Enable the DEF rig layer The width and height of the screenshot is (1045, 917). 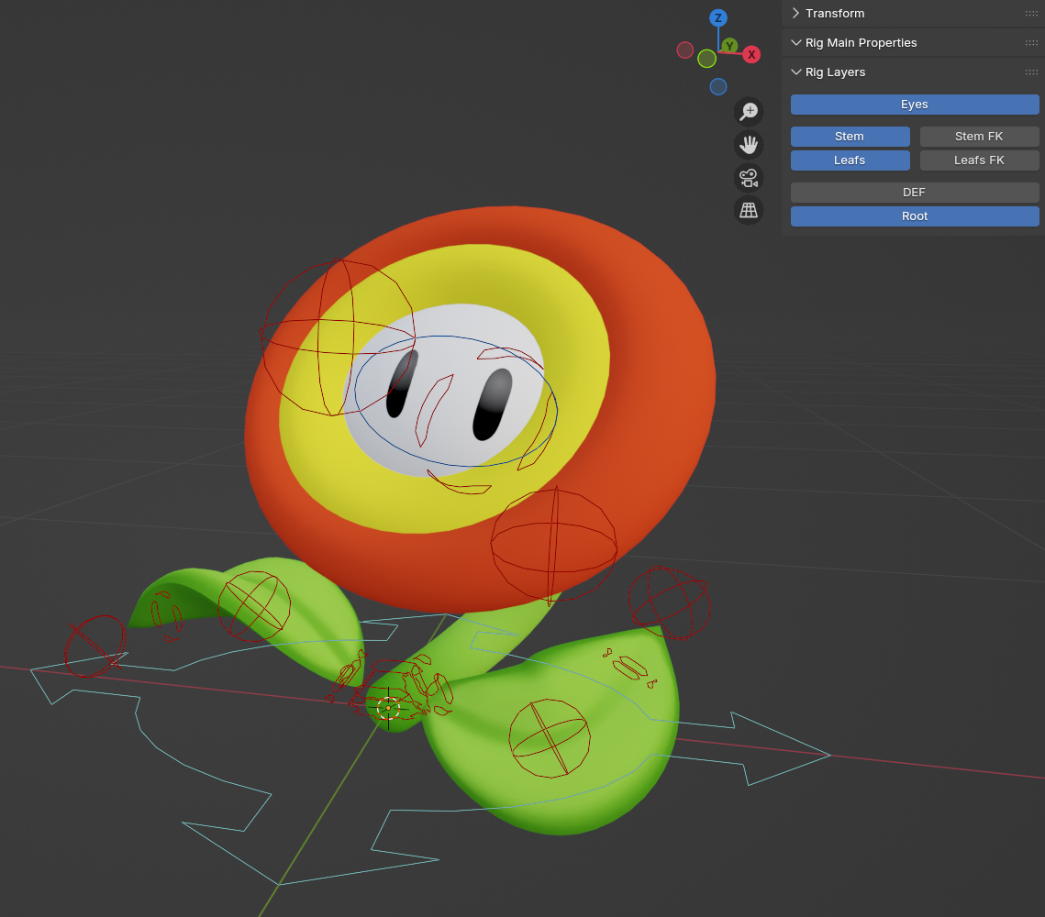tap(915, 193)
